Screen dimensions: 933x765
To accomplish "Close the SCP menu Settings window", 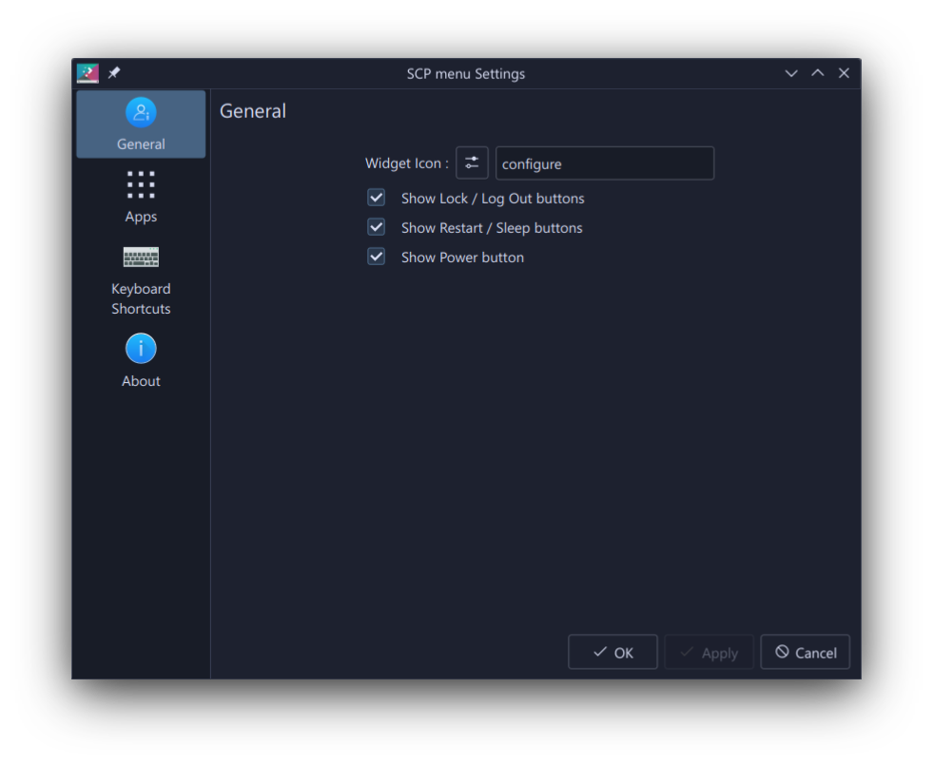I will [844, 73].
